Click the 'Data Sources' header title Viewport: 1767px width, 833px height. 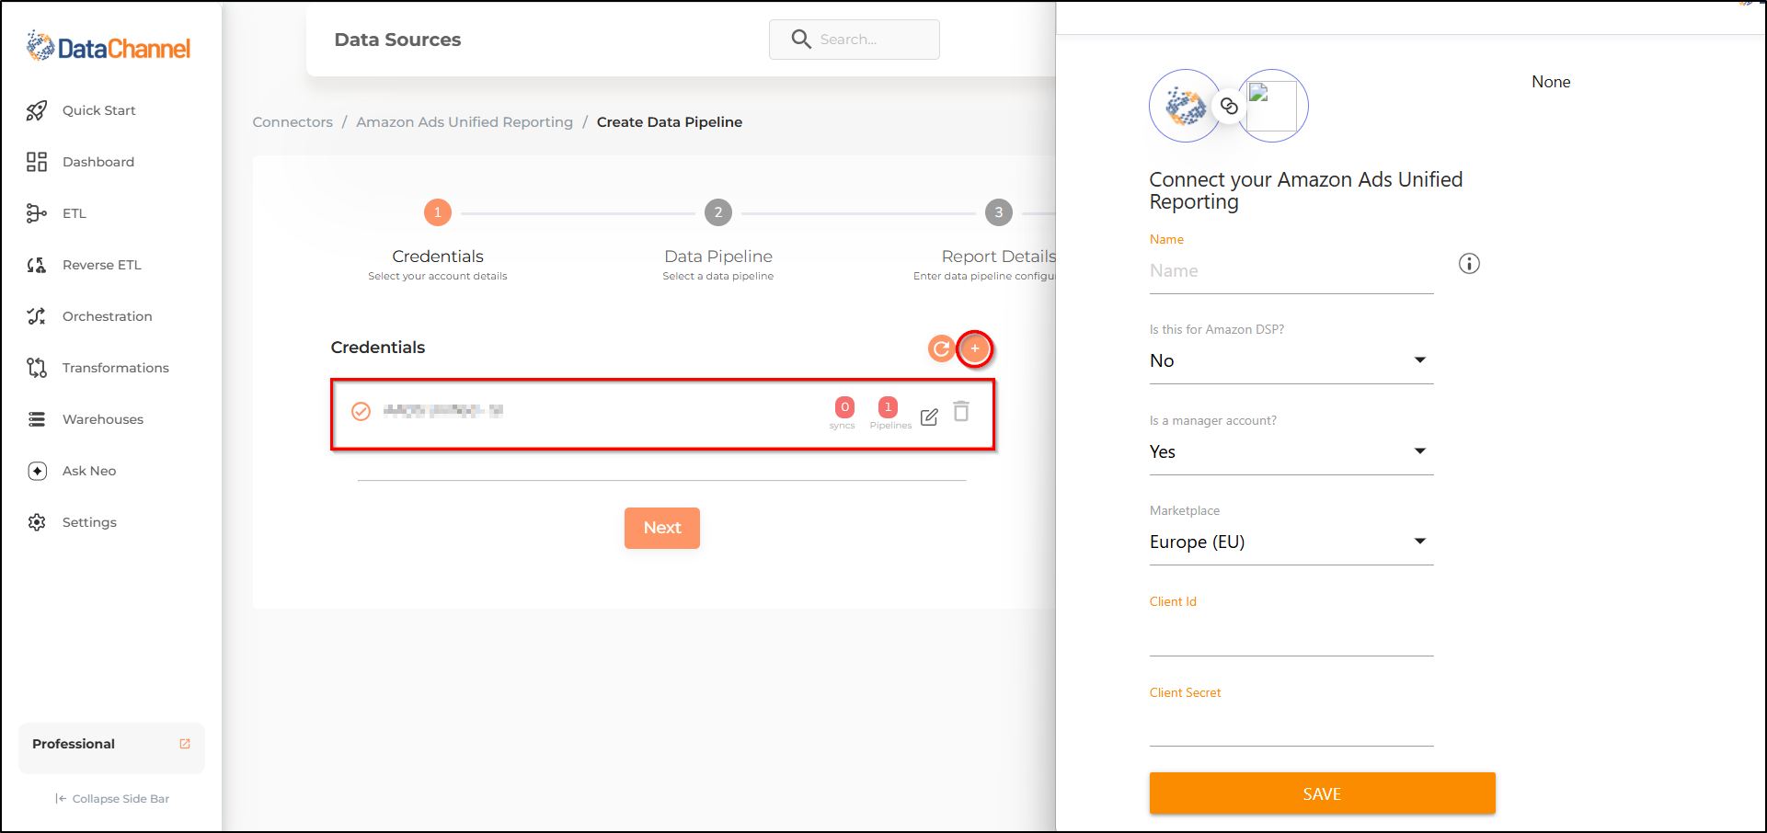[x=397, y=40]
